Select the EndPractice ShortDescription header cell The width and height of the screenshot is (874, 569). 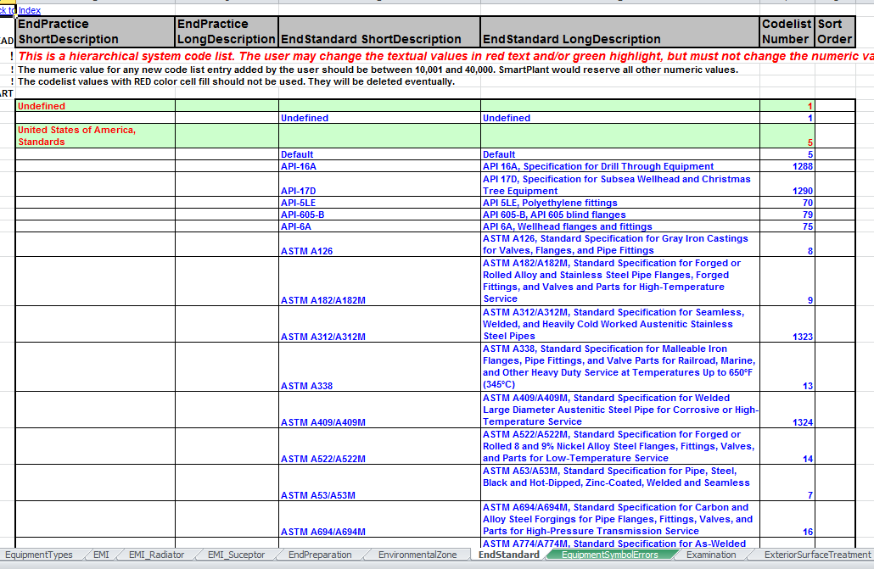tap(95, 31)
